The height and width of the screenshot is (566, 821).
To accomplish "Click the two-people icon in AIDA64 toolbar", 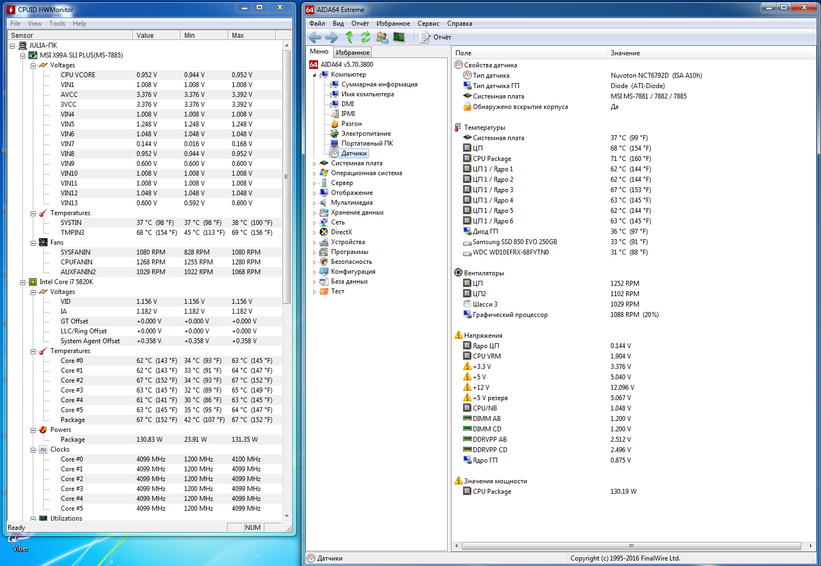I will 382,37.
